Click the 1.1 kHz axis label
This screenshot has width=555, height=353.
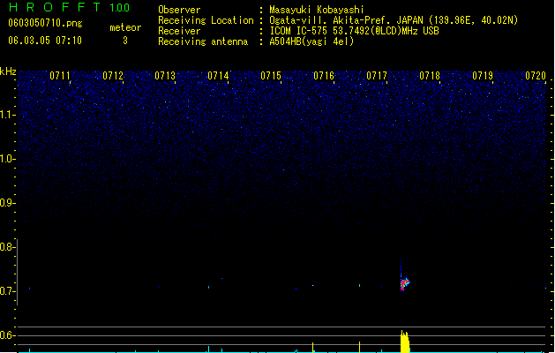pos(8,115)
